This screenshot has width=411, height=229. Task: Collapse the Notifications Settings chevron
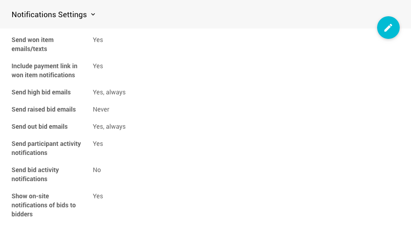tap(93, 14)
